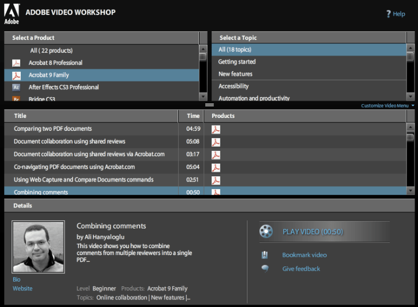Select shared reviews via Acrobat.com video

coord(205,154)
